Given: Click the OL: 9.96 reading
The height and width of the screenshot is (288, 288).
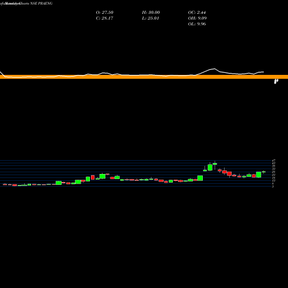Looking at the screenshot, I should click(x=197, y=24).
